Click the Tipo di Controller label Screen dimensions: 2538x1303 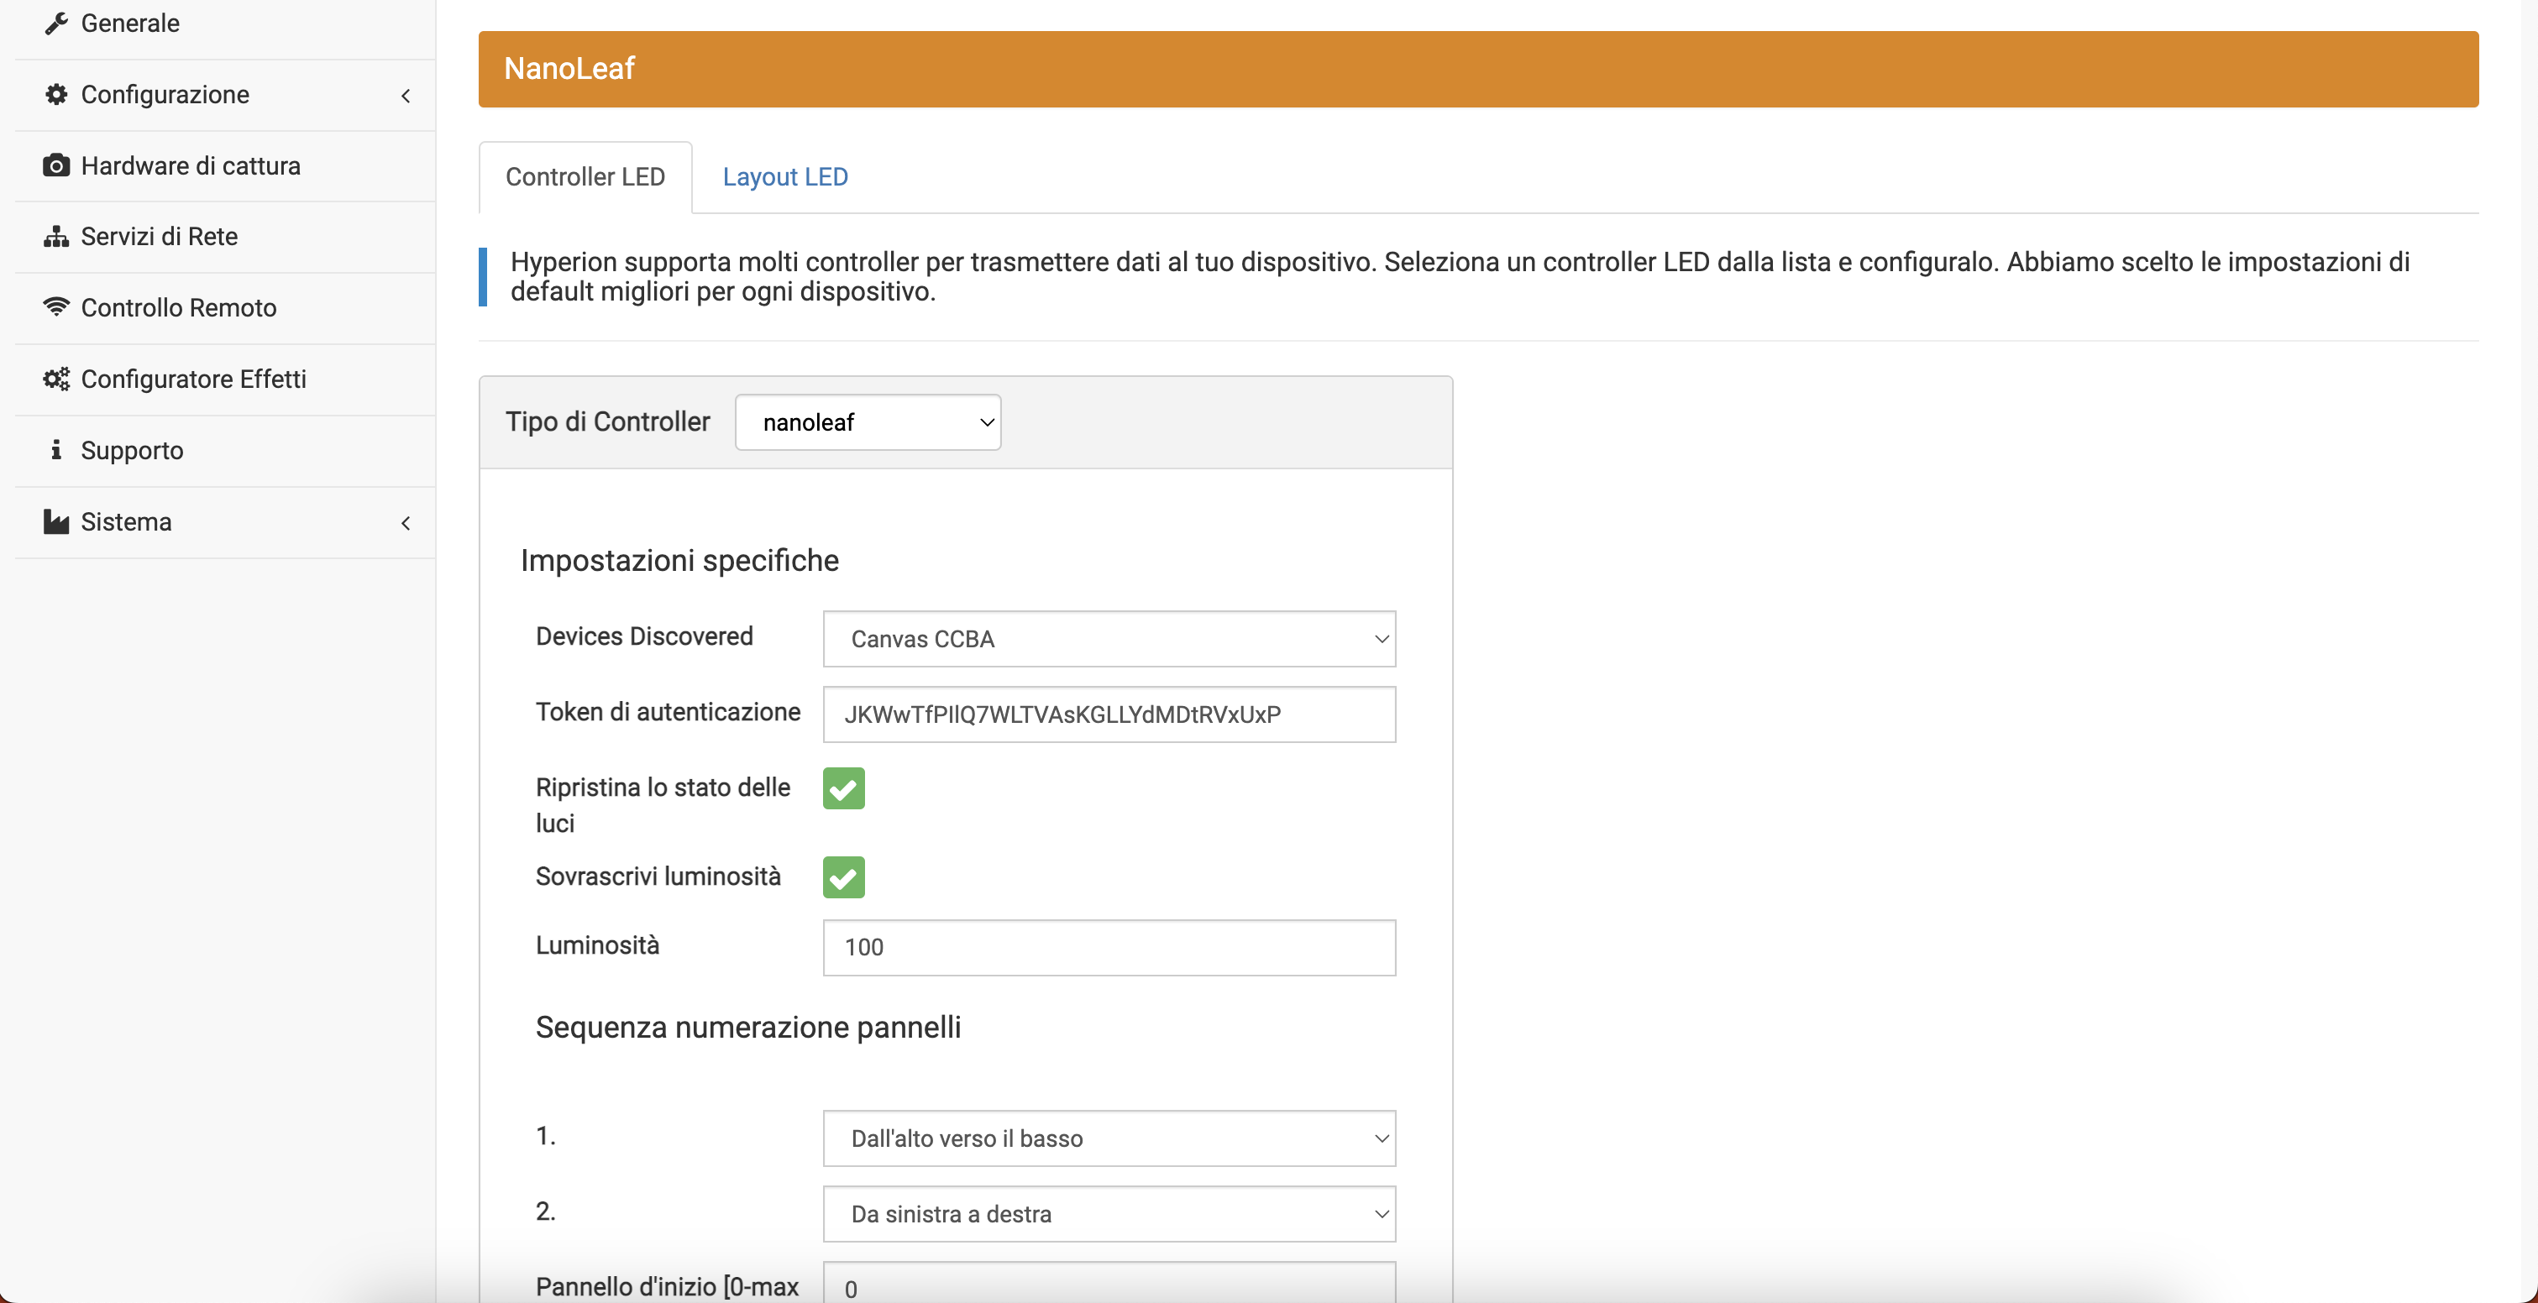coord(607,421)
